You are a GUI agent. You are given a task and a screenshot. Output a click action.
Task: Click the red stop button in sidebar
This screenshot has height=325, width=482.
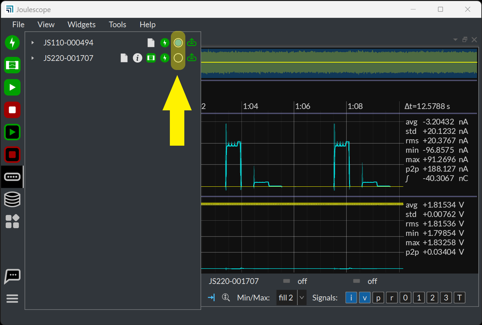click(x=12, y=110)
